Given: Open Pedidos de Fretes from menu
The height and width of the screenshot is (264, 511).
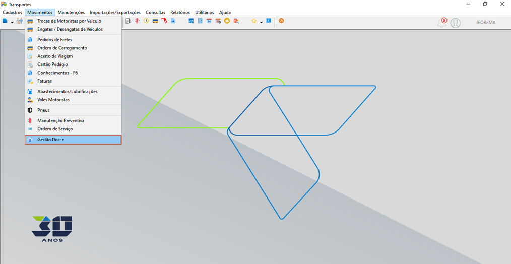Looking at the screenshot, I should click(x=74, y=39).
